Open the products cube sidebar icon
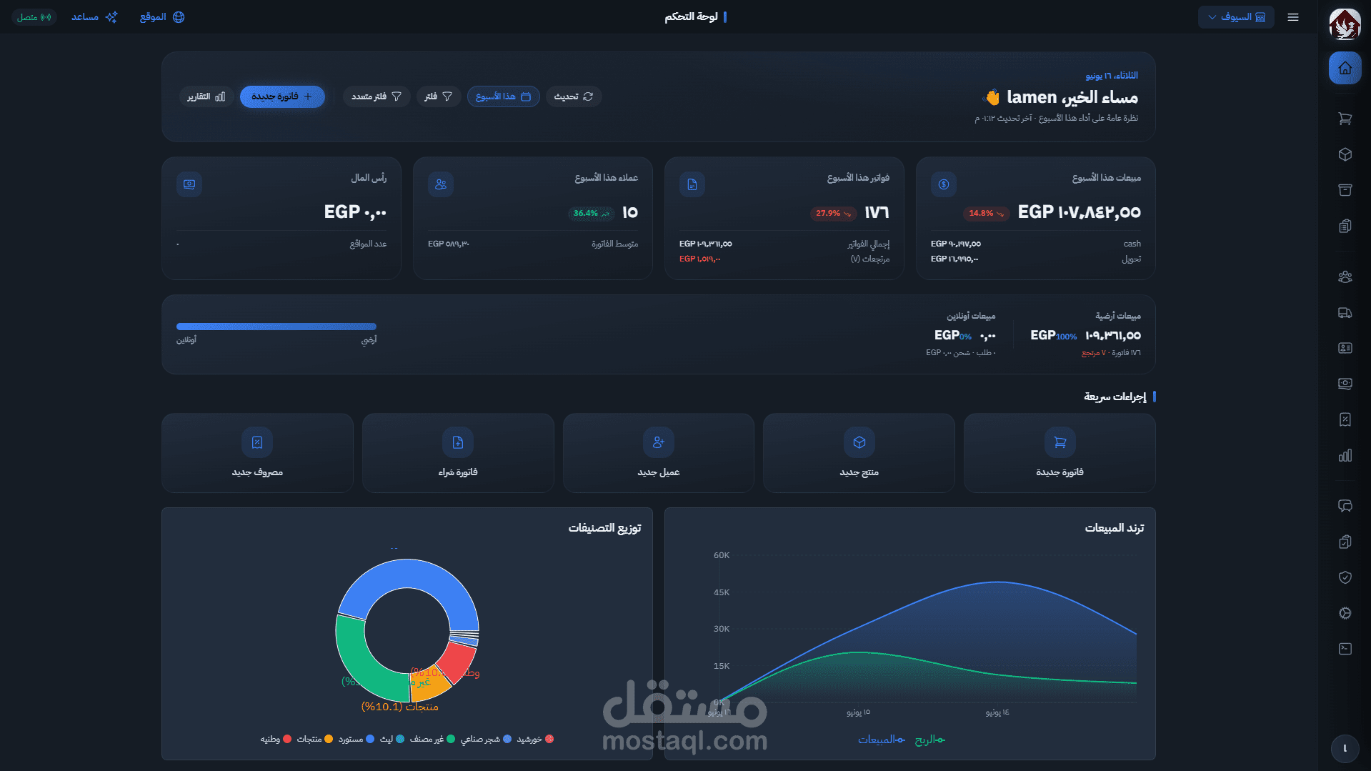Viewport: 1371px width, 771px height. tap(1345, 154)
